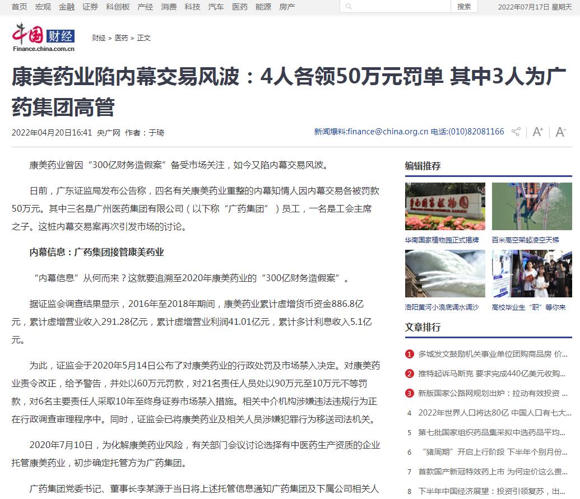The height and width of the screenshot is (499, 580).
Task: Open ranked article 2022年世界人口将达80亿
Action: coord(495,413)
